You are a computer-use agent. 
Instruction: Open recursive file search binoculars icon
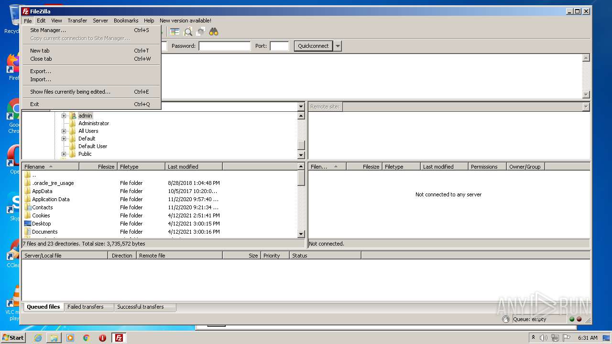[213, 32]
